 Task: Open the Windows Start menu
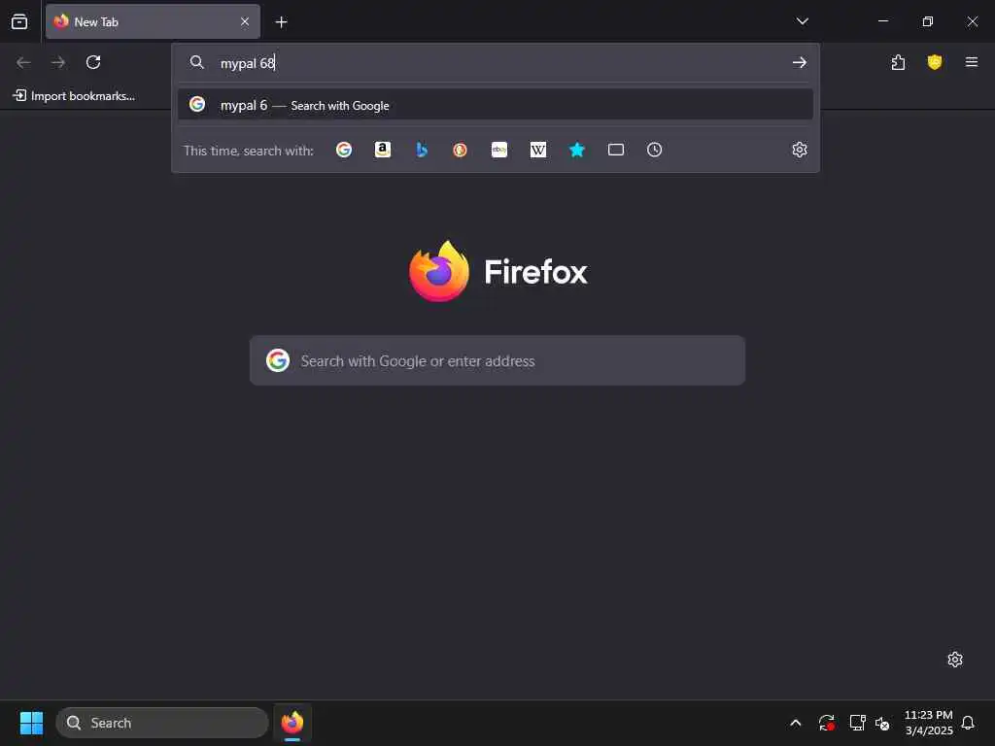[31, 723]
